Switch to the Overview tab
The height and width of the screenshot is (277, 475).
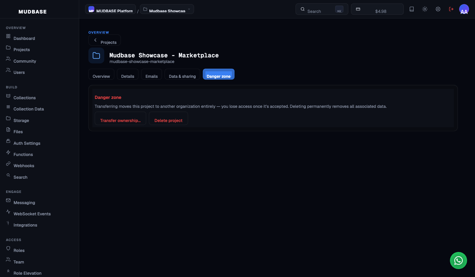click(x=101, y=74)
